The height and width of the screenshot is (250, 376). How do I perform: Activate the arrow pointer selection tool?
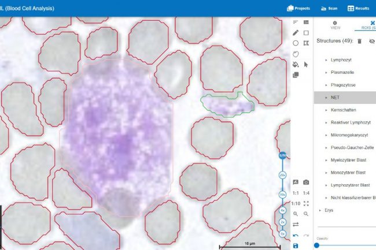306,64
